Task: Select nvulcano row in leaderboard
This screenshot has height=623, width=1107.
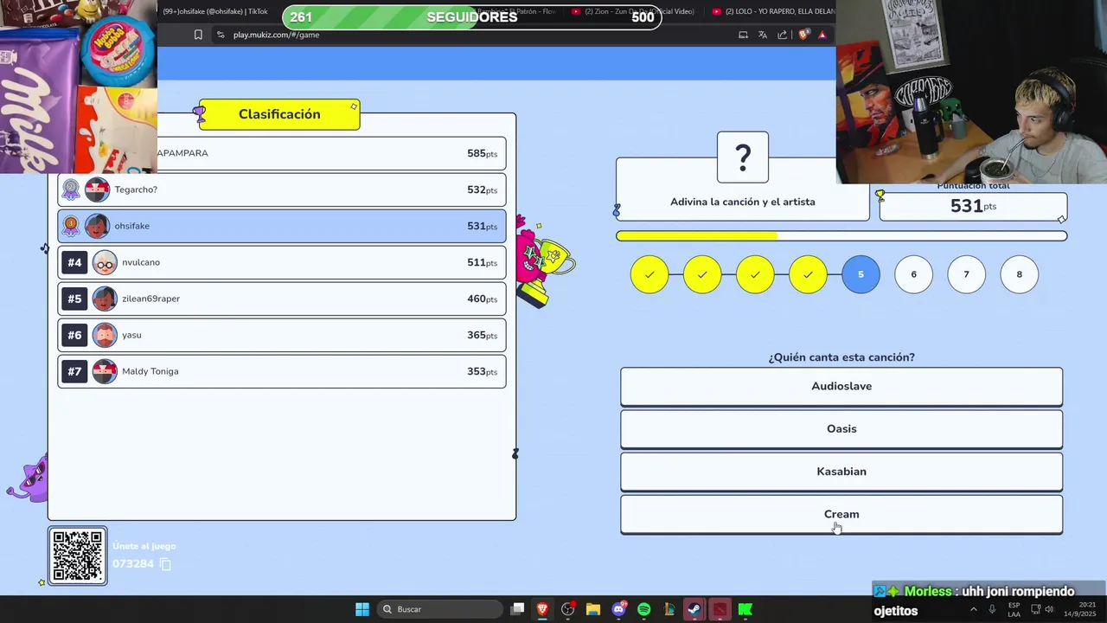Action: click(282, 262)
